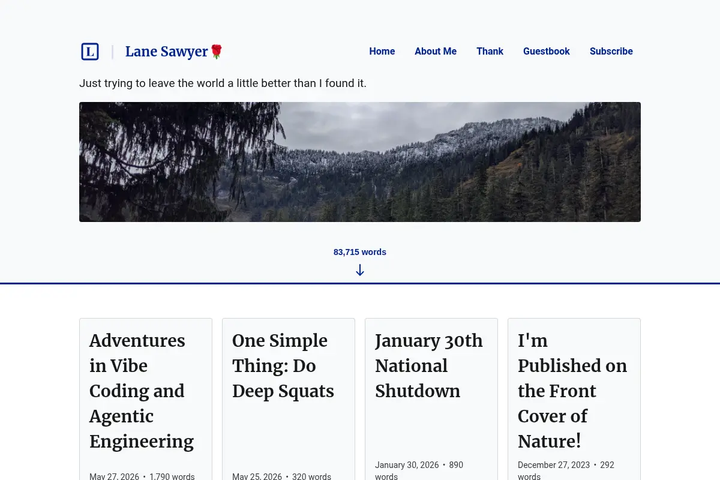Image resolution: width=720 pixels, height=480 pixels.
Task: Read I'm Published on the Front Cover of Nature!
Action: (x=572, y=391)
